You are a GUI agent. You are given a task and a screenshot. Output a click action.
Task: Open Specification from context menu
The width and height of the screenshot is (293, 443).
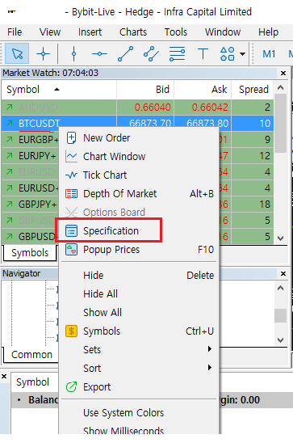(x=139, y=231)
